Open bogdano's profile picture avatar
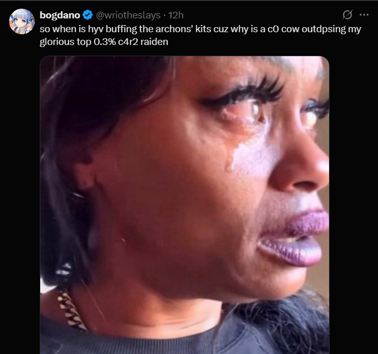378x354 pixels. coord(22,21)
